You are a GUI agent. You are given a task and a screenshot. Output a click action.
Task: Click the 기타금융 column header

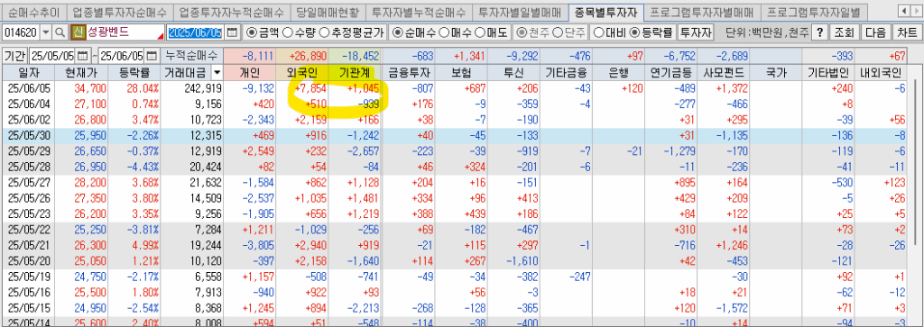click(x=567, y=73)
